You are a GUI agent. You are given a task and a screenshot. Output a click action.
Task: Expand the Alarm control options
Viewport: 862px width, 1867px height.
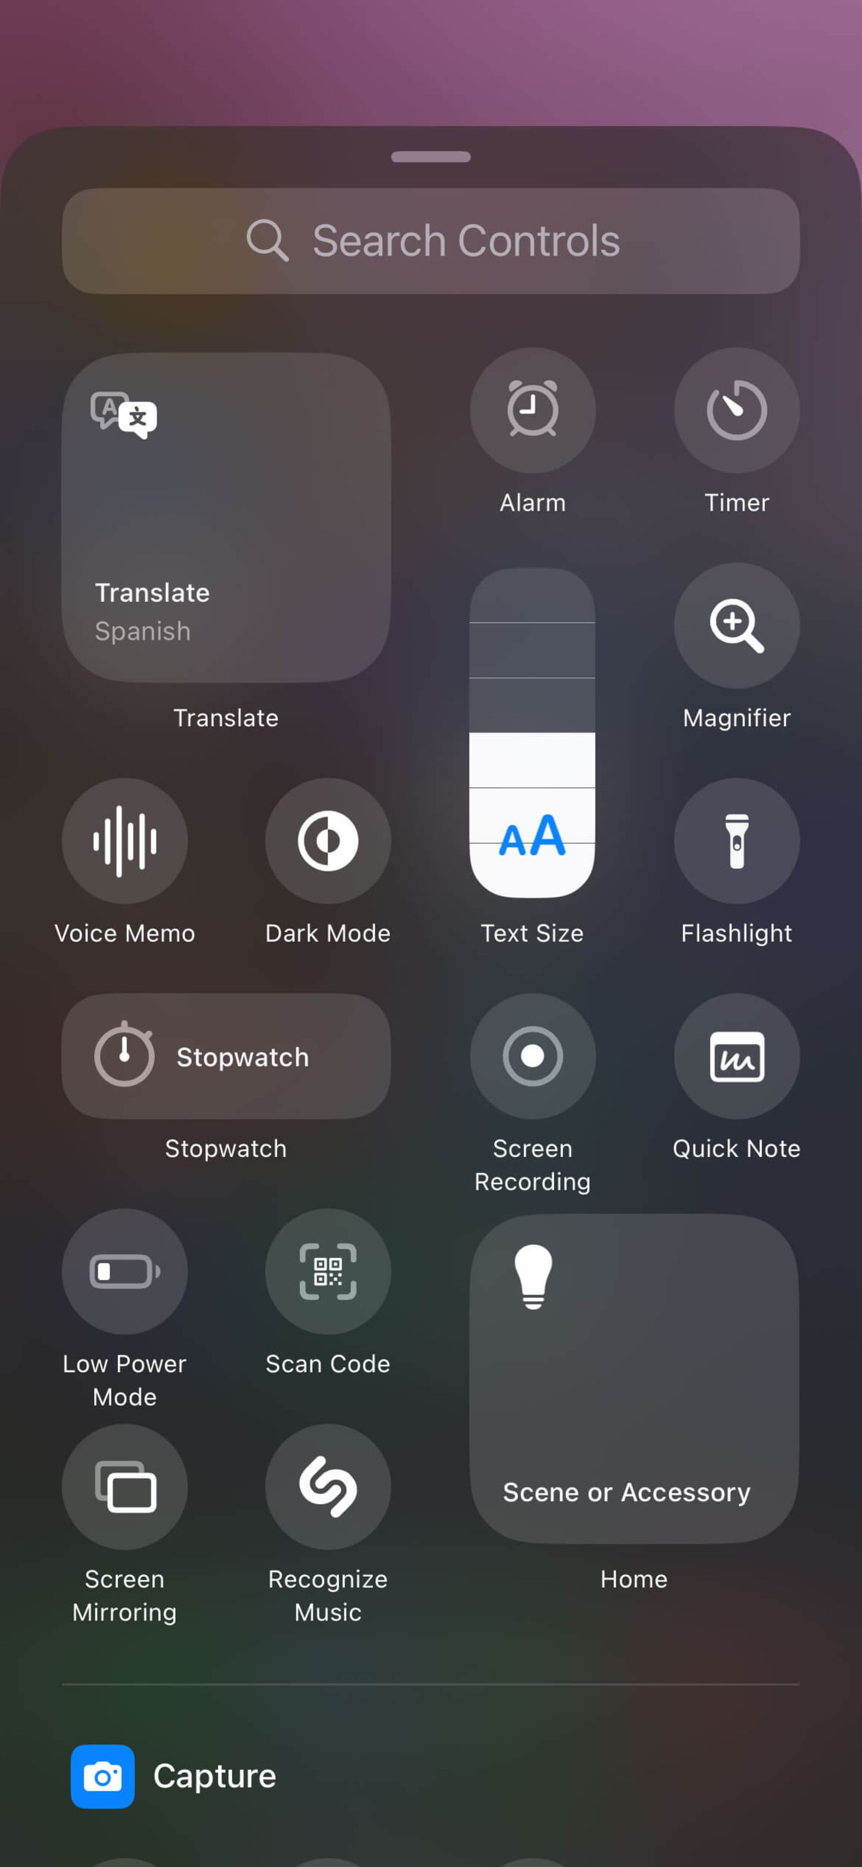click(x=532, y=411)
